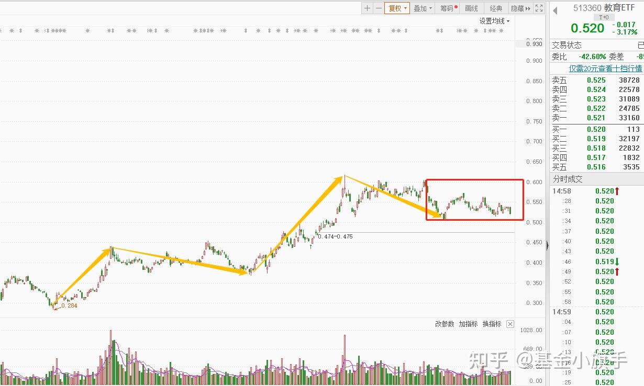
Task: Select the 买四 bid price 0.517
Action: coord(596,157)
